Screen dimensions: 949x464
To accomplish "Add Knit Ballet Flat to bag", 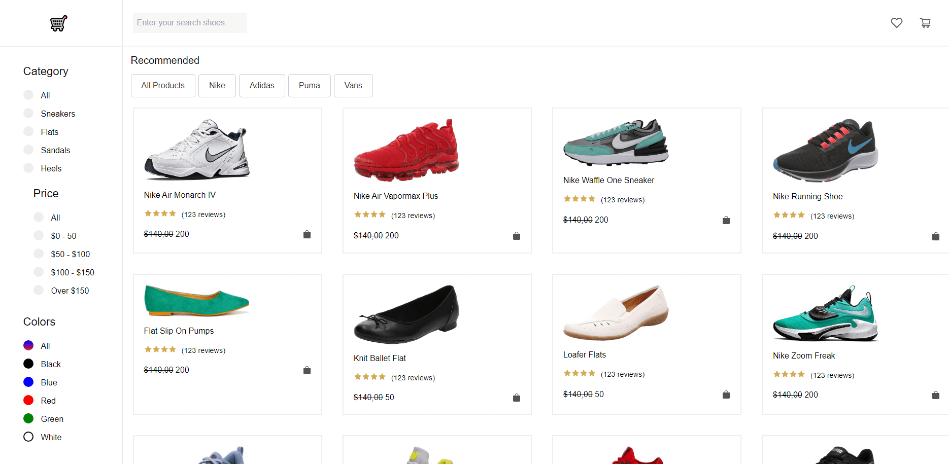I will pos(517,398).
